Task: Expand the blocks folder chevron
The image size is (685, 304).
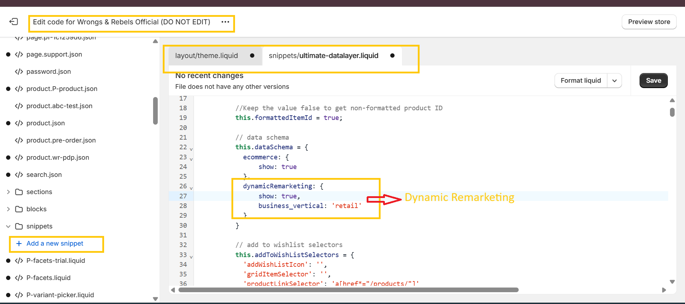Action: click(8, 209)
